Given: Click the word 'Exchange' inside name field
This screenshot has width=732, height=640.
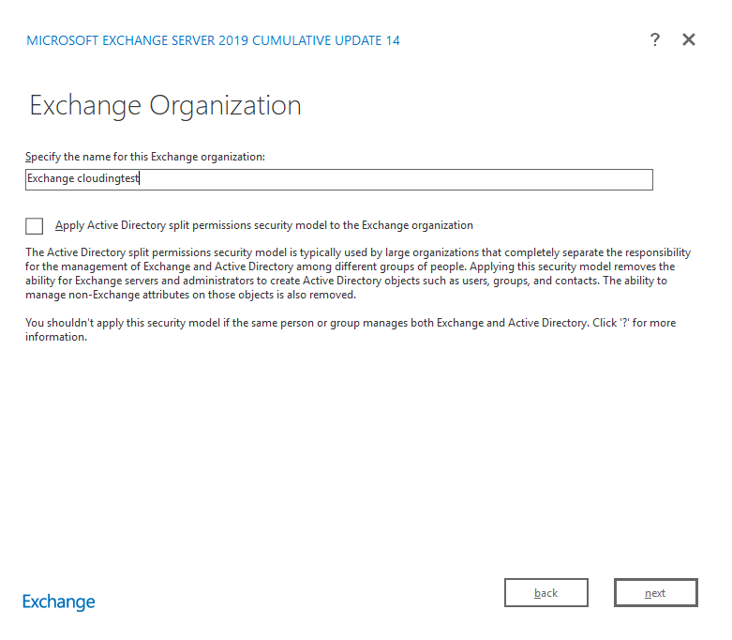Looking at the screenshot, I should pyautogui.click(x=51, y=179).
